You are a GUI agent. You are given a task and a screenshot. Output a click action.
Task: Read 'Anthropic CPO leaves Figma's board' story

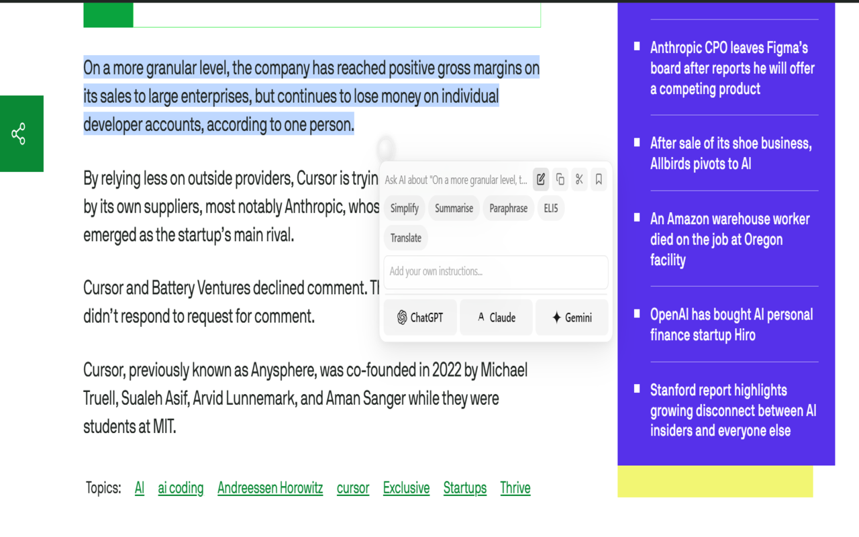point(733,68)
